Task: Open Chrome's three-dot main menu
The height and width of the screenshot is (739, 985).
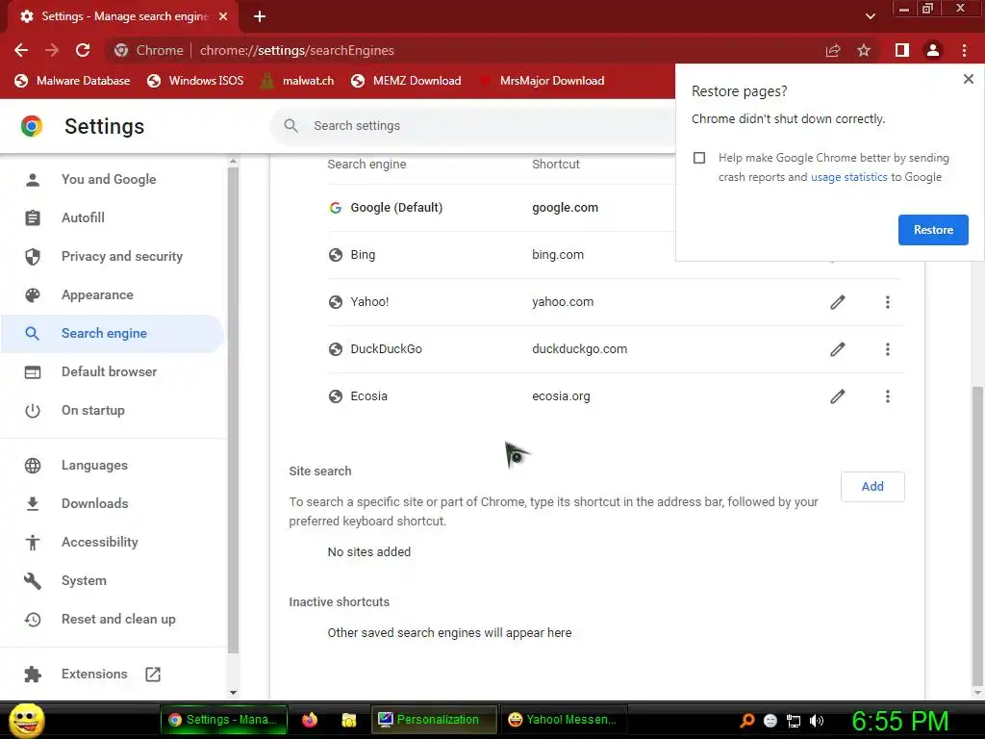Action: pos(964,50)
